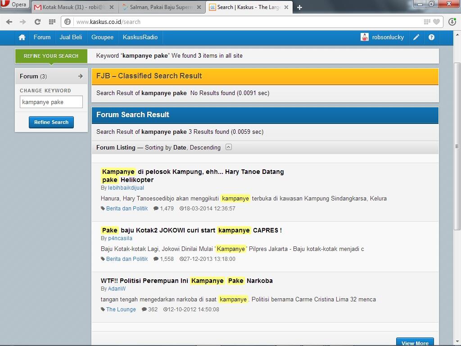461x346 pixels.
Task: Open robsonlucky user profile
Action: [x=388, y=37]
